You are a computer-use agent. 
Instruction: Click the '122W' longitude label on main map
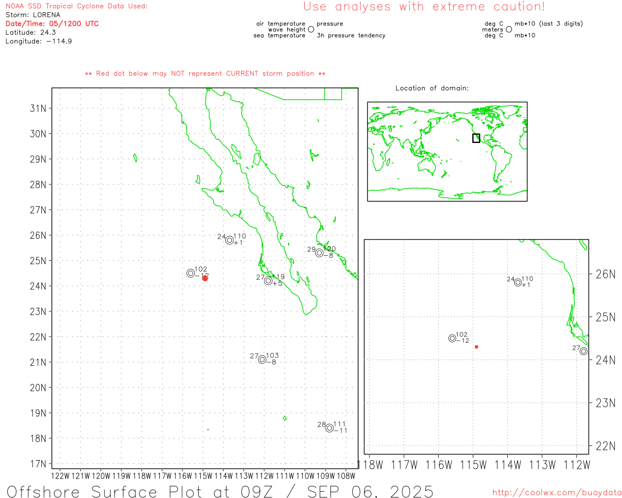(x=60, y=476)
